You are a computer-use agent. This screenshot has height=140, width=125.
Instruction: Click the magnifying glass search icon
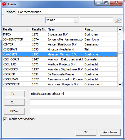click(x=118, y=20)
